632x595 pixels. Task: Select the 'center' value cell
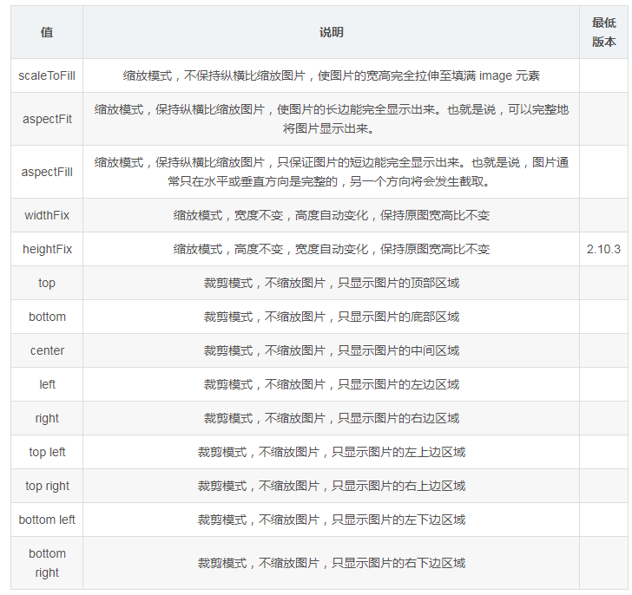(47, 350)
